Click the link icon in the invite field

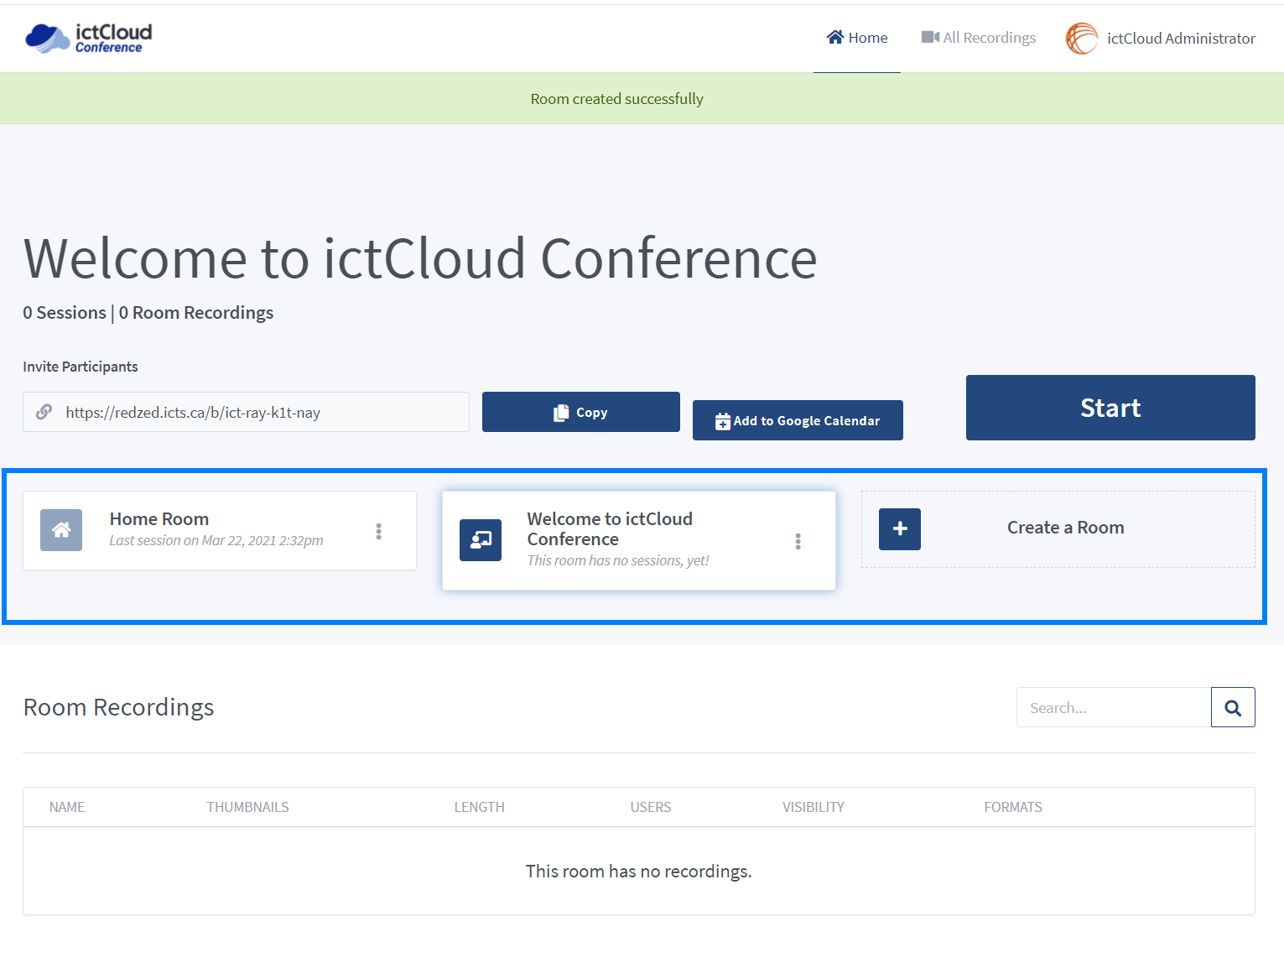pyautogui.click(x=44, y=412)
